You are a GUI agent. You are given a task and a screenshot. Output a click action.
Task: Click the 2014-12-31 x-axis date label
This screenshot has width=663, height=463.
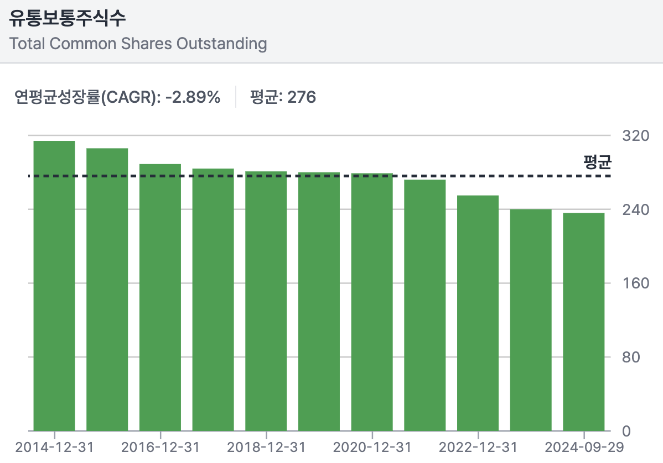coord(54,447)
